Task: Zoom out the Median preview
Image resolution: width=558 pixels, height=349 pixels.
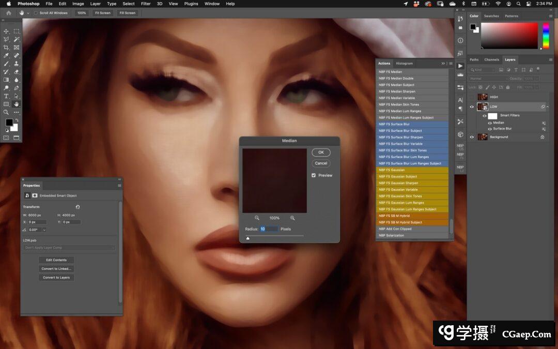Action: (257, 218)
